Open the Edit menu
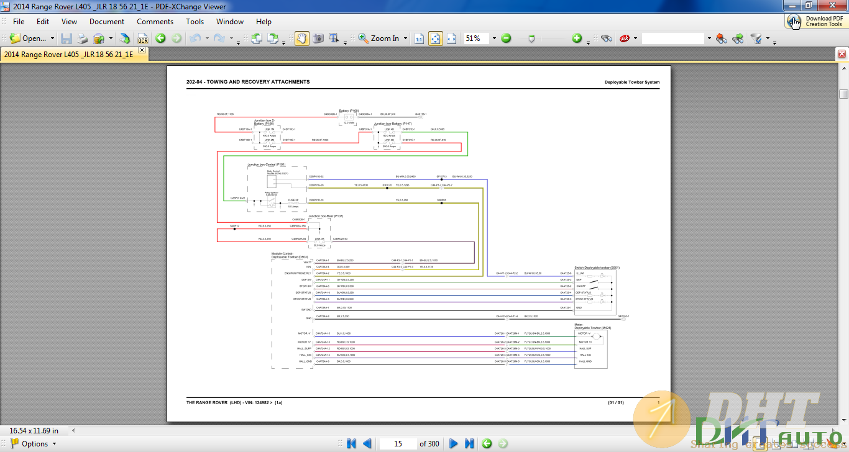The image size is (849, 452). click(x=43, y=22)
